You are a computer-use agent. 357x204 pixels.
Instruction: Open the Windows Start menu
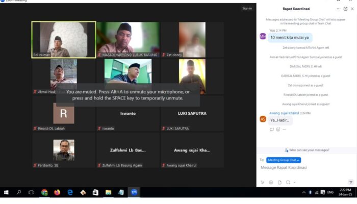point(6,192)
